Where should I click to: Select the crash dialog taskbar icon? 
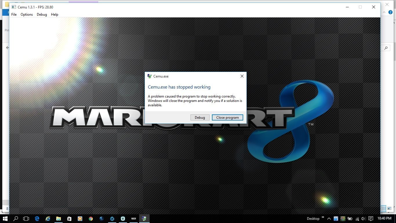144,219
